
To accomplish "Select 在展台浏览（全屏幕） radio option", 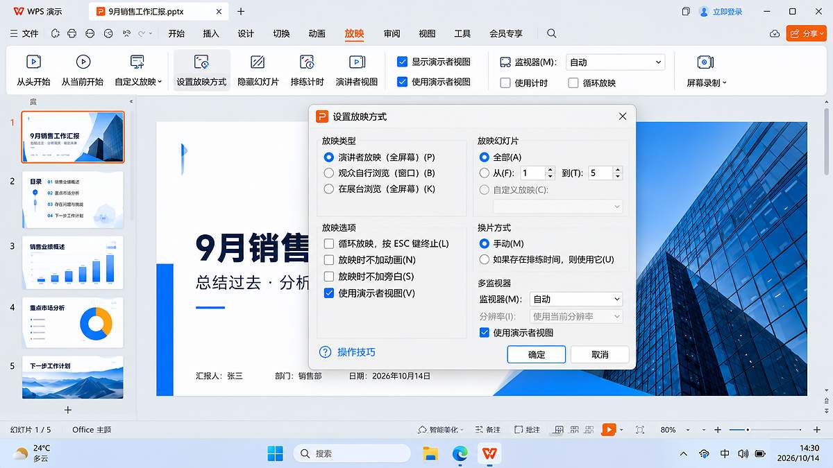I will click(x=329, y=189).
